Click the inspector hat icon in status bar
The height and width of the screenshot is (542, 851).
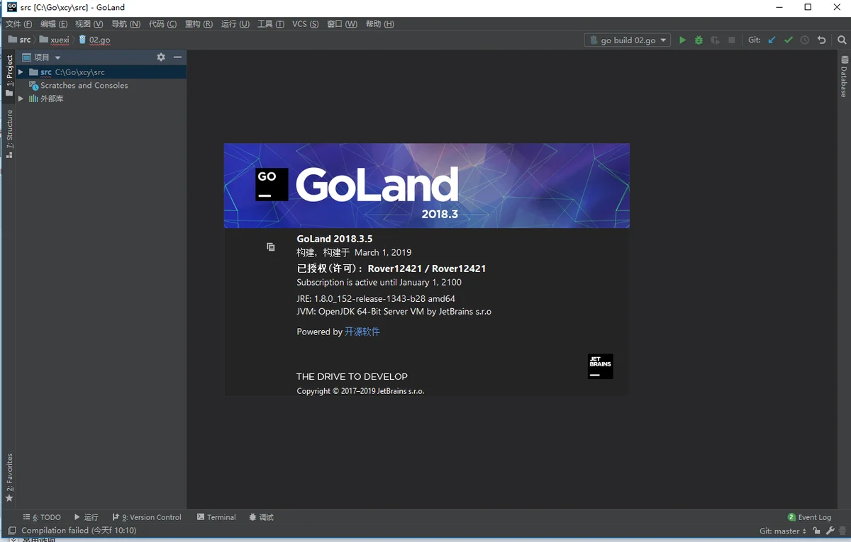(842, 531)
